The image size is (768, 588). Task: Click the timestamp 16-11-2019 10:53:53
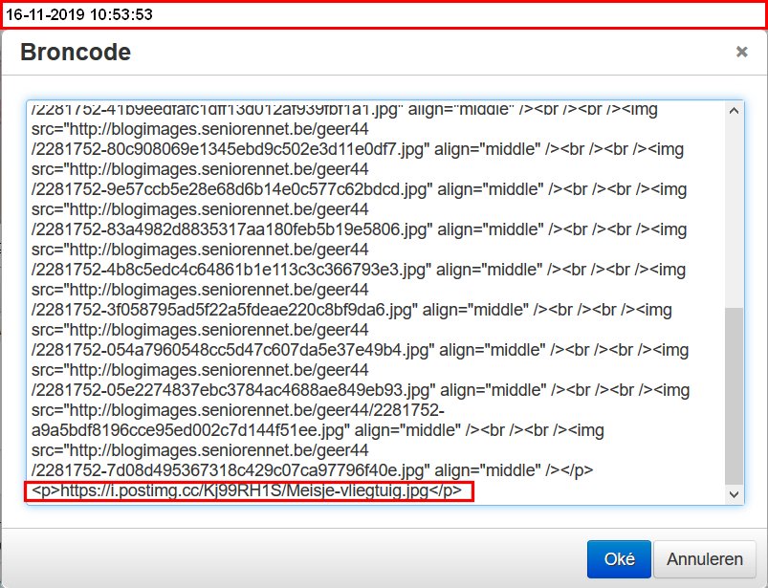(x=79, y=14)
